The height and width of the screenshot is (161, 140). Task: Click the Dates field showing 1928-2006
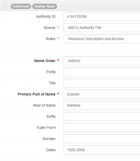tap(102, 150)
